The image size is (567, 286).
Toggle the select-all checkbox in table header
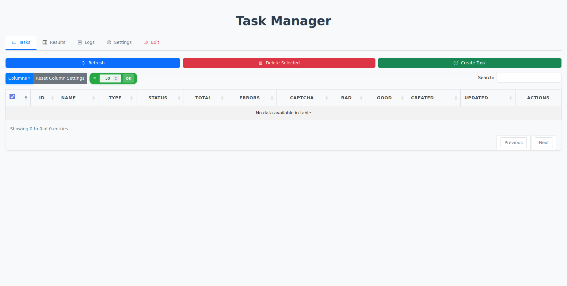(x=12, y=97)
